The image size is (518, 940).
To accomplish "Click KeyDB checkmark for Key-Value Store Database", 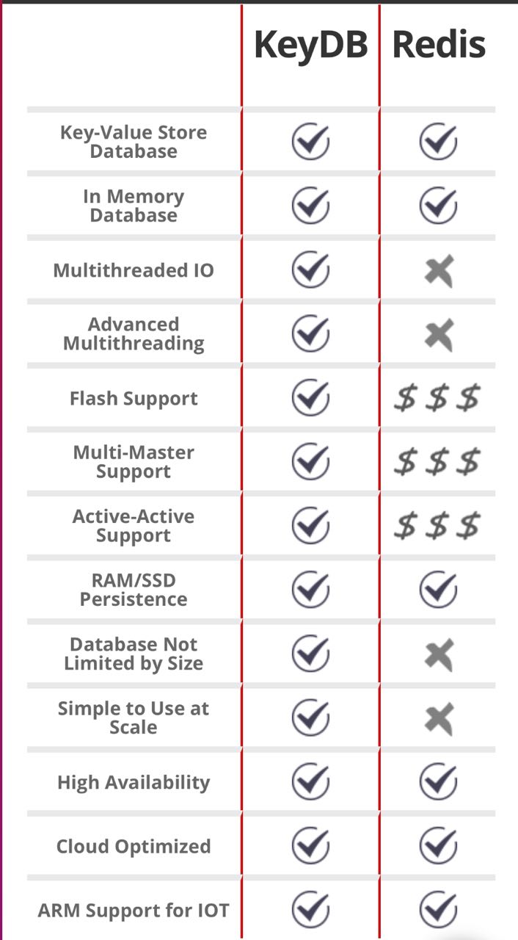I will coord(310,142).
